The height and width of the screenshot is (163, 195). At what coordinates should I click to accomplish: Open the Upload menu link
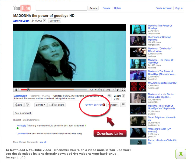pyautogui.click(x=118, y=8)
